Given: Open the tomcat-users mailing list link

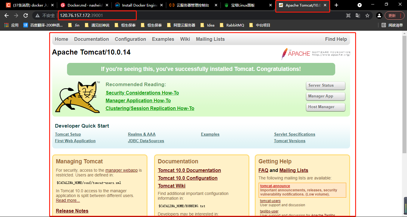Looking at the screenshot, I should pos(270,201).
